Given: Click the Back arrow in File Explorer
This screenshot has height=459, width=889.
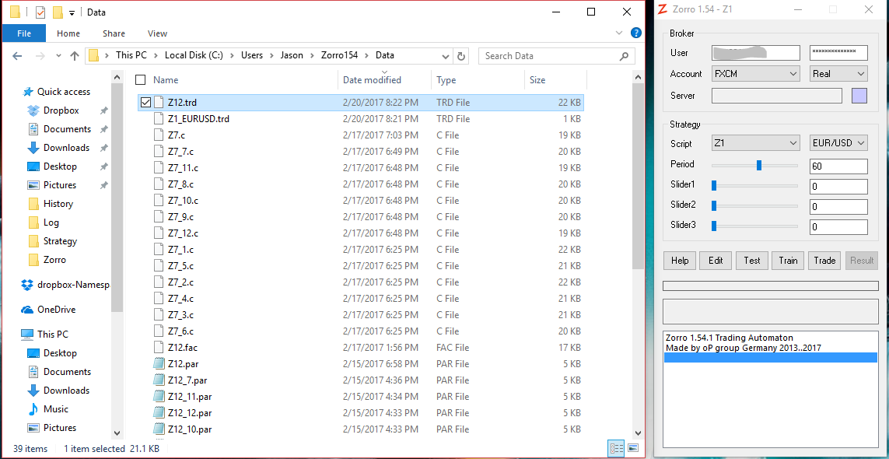Looking at the screenshot, I should pyautogui.click(x=18, y=56).
